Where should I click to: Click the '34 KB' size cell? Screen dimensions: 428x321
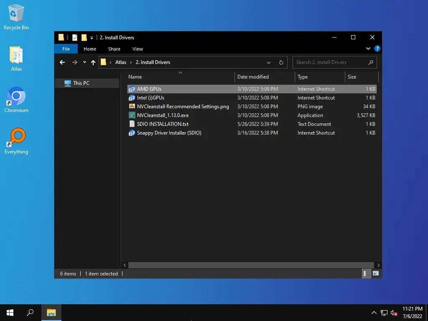tap(369, 107)
